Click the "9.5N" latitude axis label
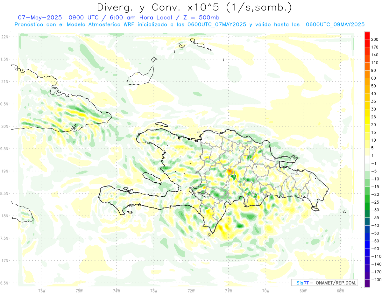 (x=5, y=149)
